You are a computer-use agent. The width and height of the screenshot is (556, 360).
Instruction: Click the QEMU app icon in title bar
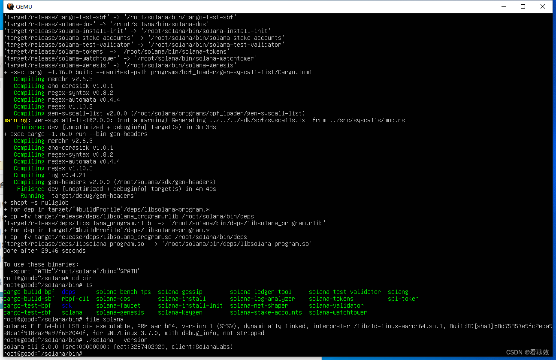10,6
